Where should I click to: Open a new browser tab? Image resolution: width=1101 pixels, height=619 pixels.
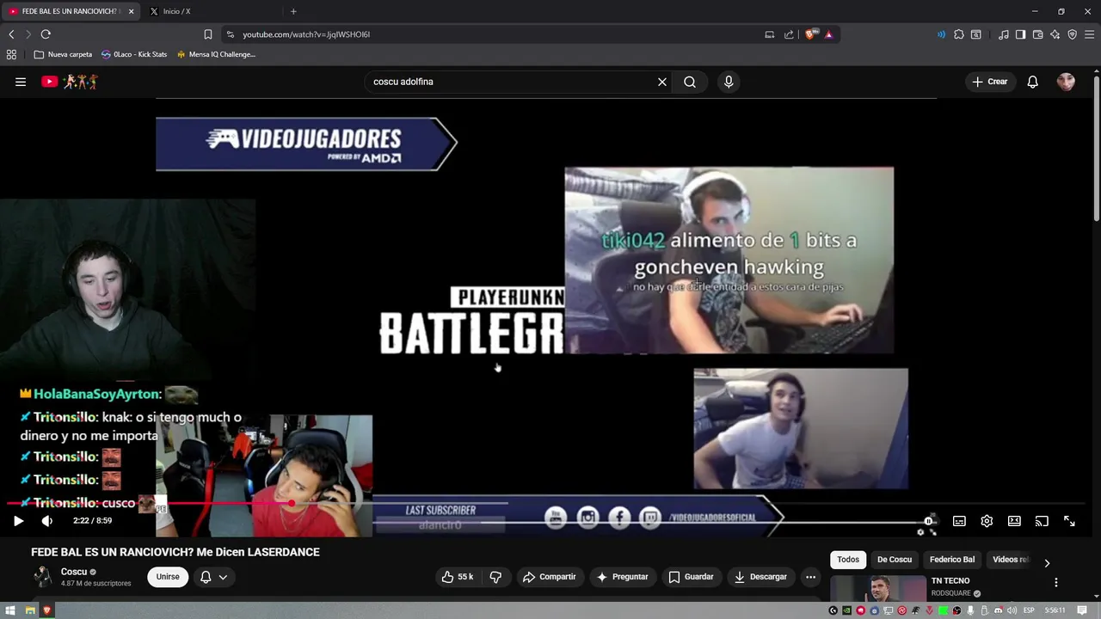point(293,11)
